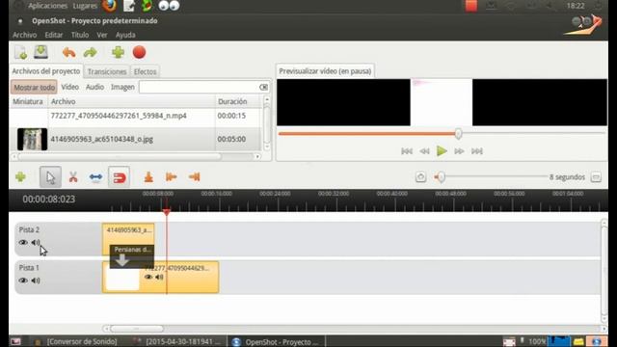This screenshot has height=347, width=617.
Task: Open the Ver menu
Action: (x=102, y=35)
